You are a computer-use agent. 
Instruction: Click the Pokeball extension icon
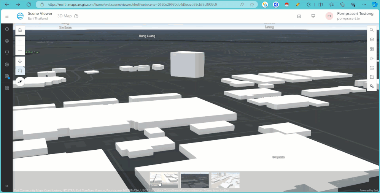tap(287, 4)
